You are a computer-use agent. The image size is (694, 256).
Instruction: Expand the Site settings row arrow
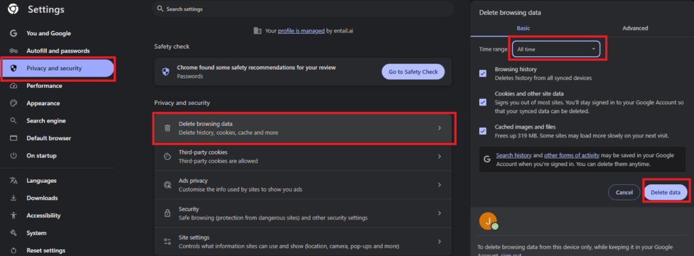click(439, 241)
